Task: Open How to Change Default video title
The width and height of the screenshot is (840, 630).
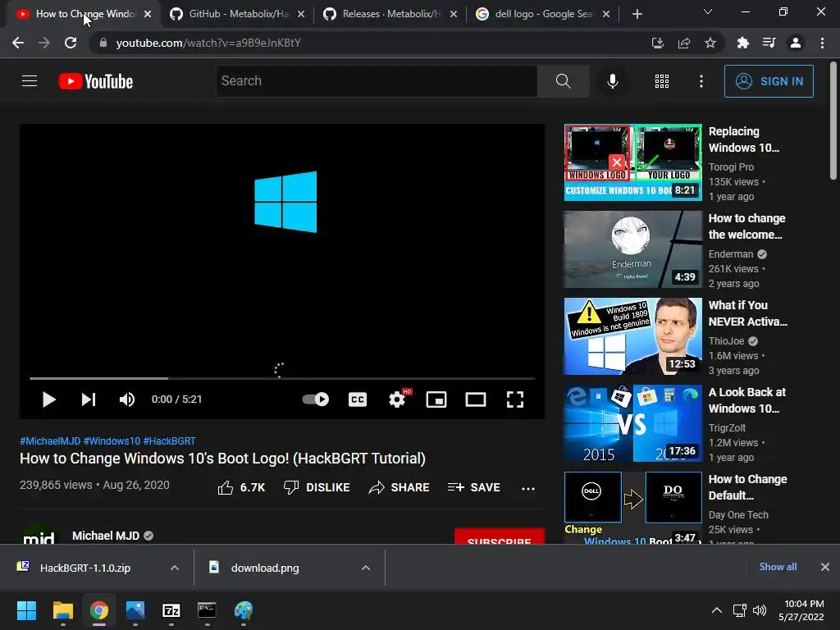Action: click(x=748, y=487)
